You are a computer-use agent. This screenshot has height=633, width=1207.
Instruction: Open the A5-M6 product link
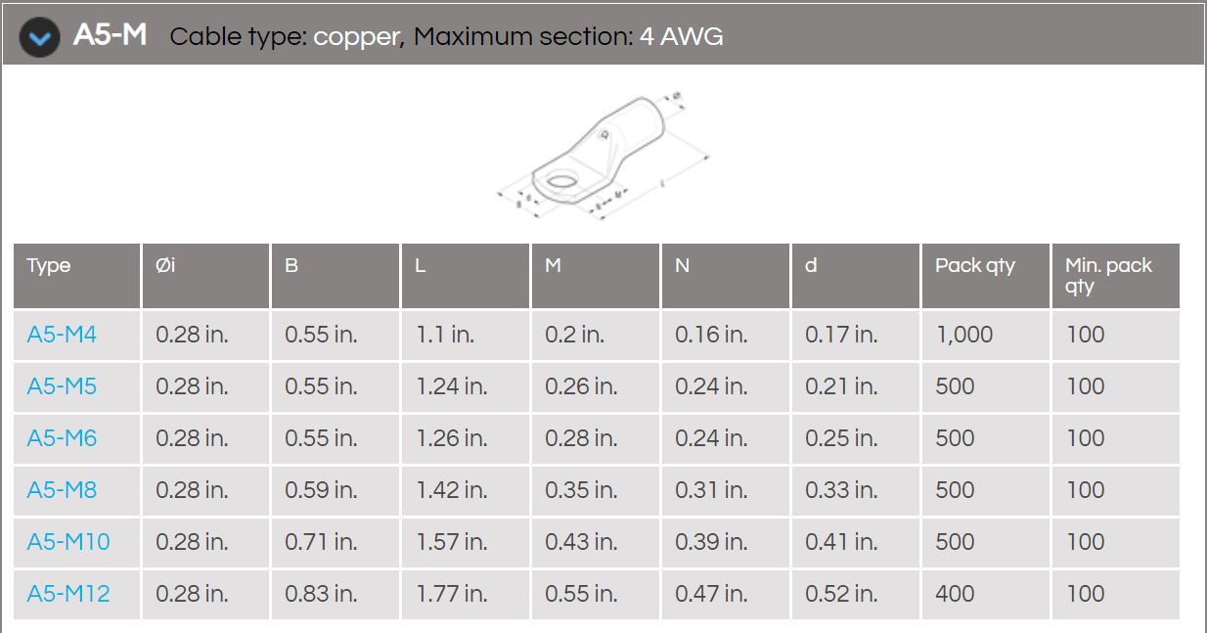[62, 438]
